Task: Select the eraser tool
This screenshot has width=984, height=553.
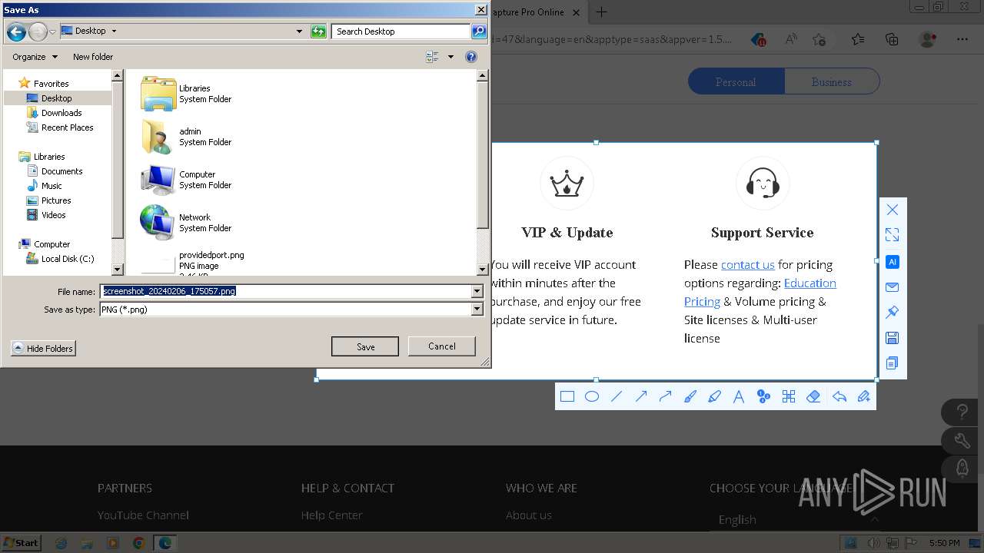Action: click(x=813, y=396)
